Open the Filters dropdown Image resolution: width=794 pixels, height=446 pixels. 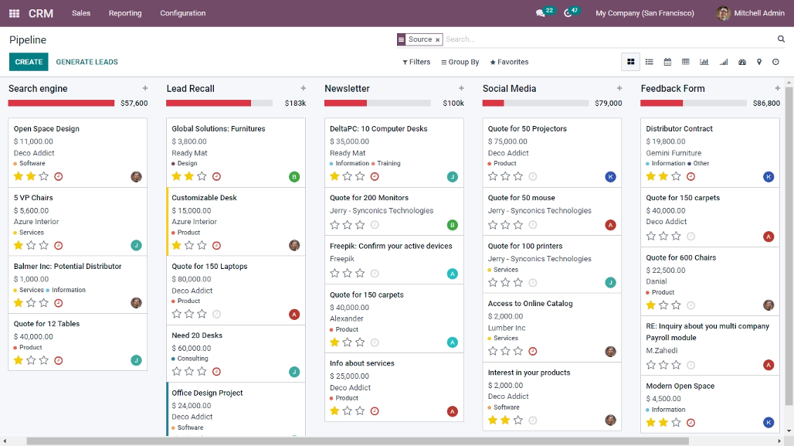416,62
